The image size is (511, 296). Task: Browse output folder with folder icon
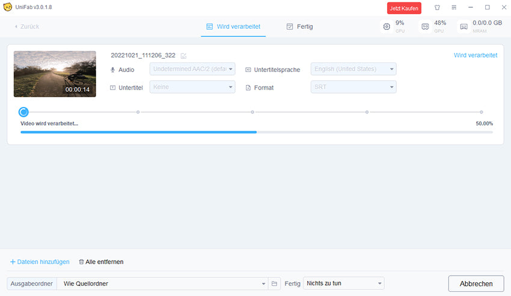pos(274,283)
